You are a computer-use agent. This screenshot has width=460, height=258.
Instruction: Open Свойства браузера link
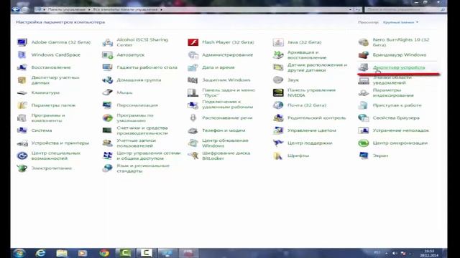(396, 118)
